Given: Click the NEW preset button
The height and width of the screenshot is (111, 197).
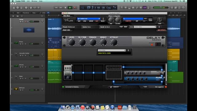Looking at the screenshot, I should 79,21.
